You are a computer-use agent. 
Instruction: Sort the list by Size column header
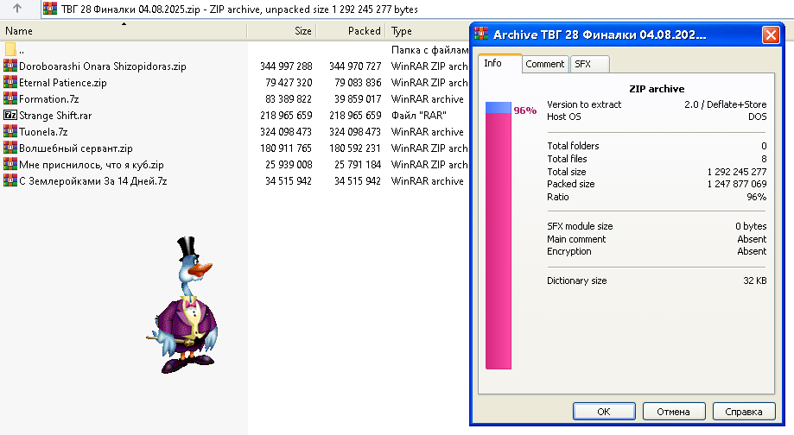tap(282, 31)
